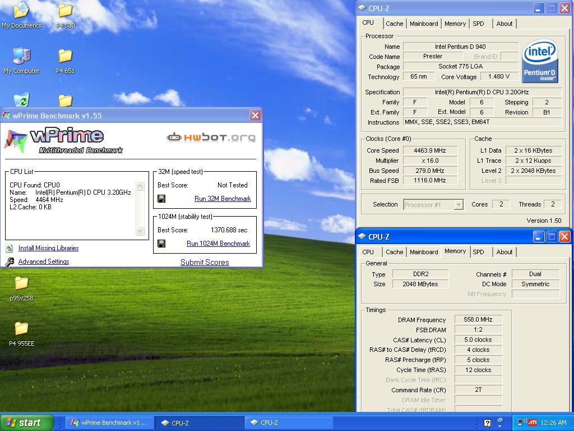Click the Core Speed value 4463.9 MHz
574x431 pixels.
[x=430, y=150]
